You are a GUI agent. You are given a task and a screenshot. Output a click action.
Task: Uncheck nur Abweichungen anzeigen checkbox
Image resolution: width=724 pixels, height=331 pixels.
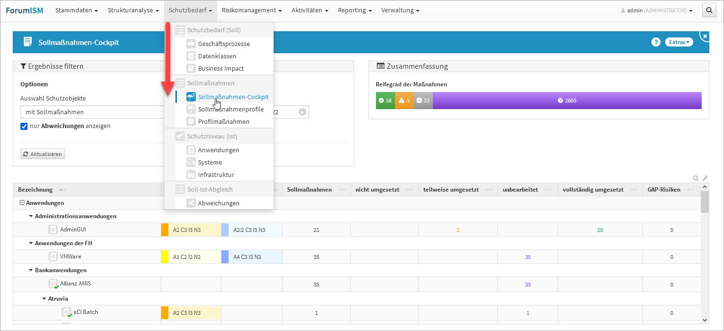24,126
